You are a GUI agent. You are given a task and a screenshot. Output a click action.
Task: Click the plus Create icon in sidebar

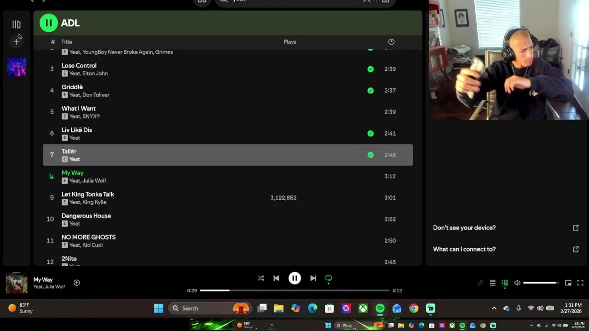pos(17,42)
